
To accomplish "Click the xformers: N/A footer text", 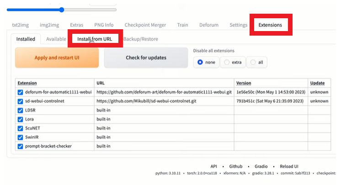I will pyautogui.click(x=234, y=173).
